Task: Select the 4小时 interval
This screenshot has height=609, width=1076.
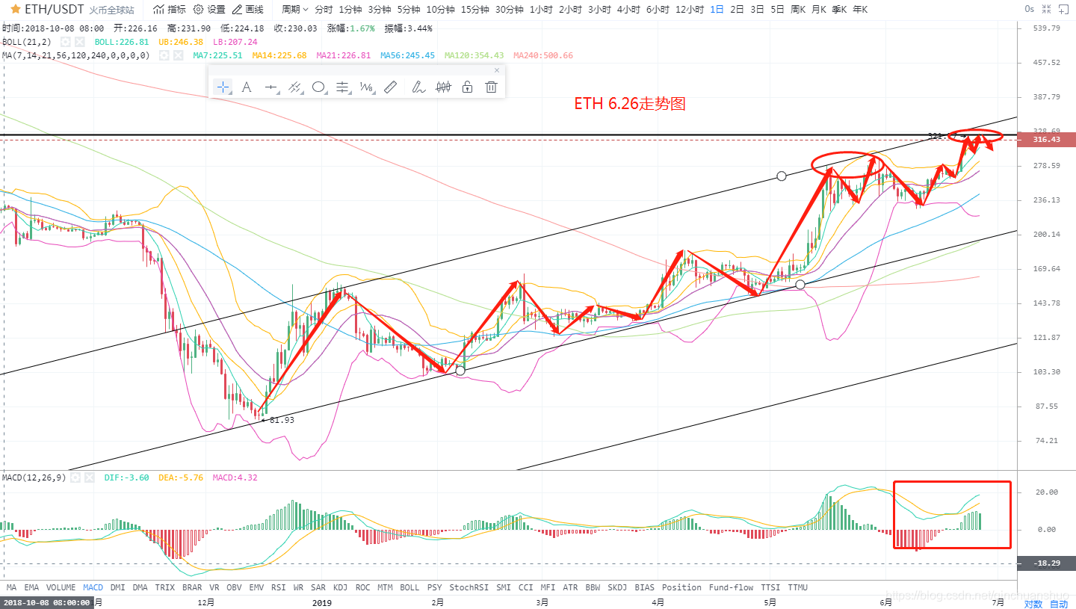Action: pos(628,10)
